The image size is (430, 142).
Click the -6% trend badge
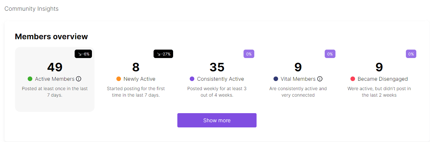click(83, 54)
